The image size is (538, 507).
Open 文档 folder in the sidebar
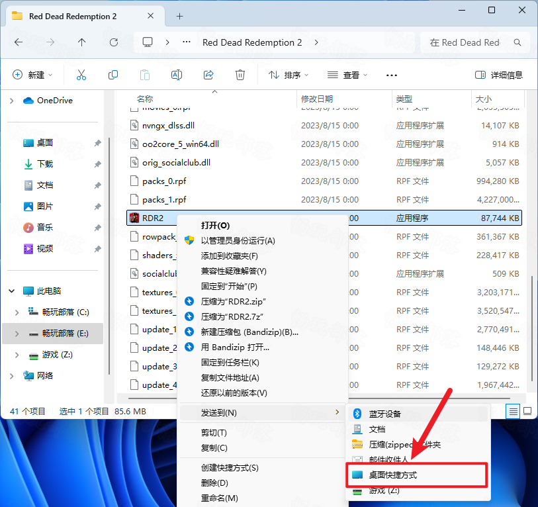(x=44, y=185)
